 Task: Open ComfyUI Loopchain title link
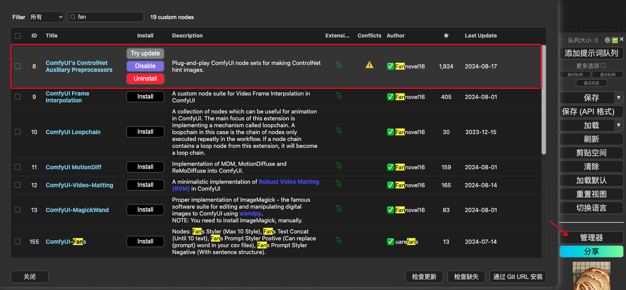click(x=73, y=132)
